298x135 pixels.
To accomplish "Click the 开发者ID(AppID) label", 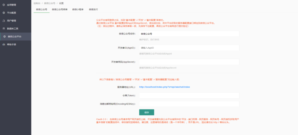I will click(x=127, y=48).
